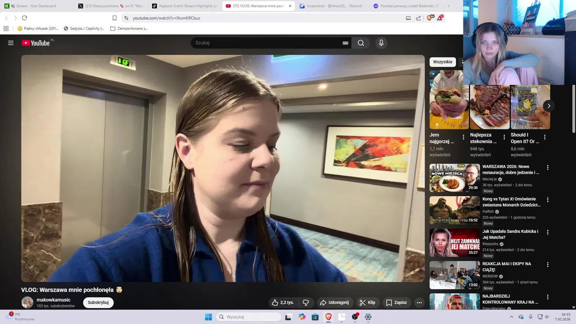Dislike the video with the thumbs-down button
This screenshot has width=576, height=324.
tap(306, 302)
